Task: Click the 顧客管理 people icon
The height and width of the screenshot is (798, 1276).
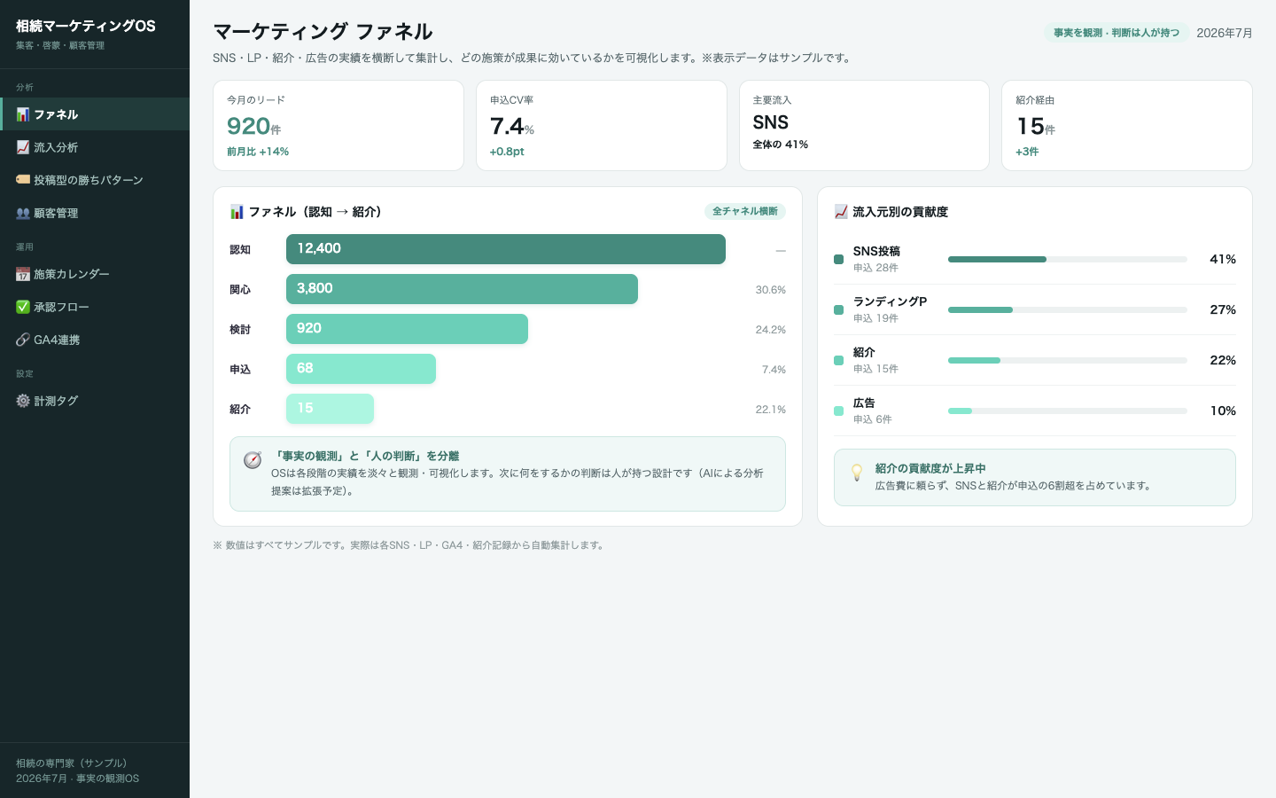Action: point(23,213)
